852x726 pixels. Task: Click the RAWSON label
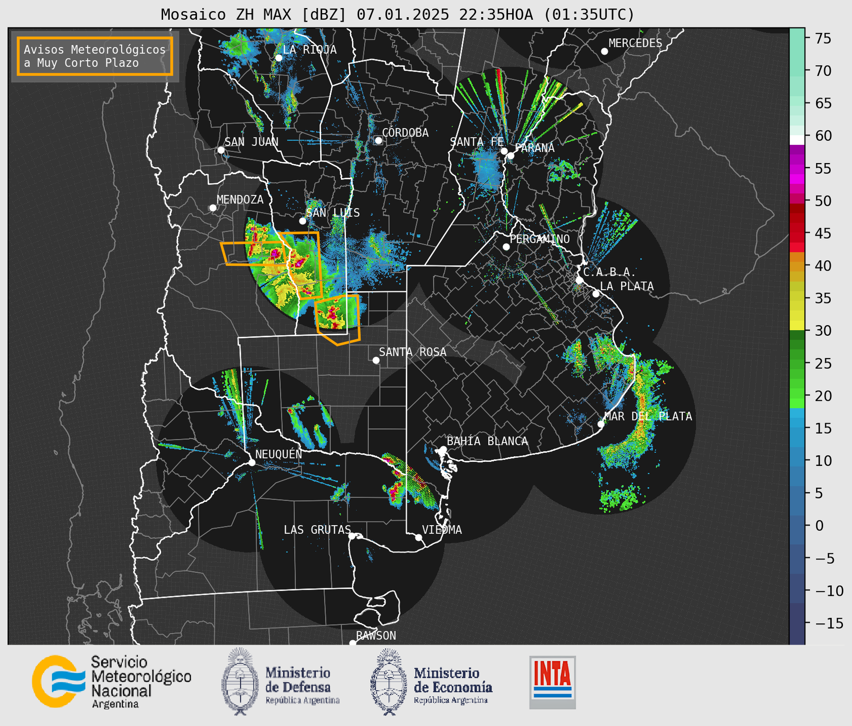pos(376,636)
